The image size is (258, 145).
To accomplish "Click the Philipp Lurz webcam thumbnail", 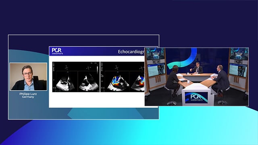I will click(x=28, y=77).
